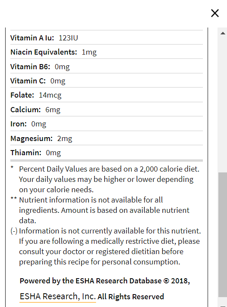Close the nutrition facts dialog

click(215, 13)
